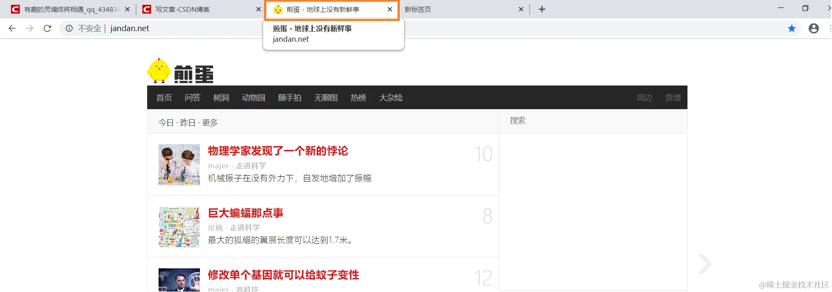Image resolution: width=832 pixels, height=292 pixels.
Task: Click the 昨日 filter link
Action: [188, 123]
